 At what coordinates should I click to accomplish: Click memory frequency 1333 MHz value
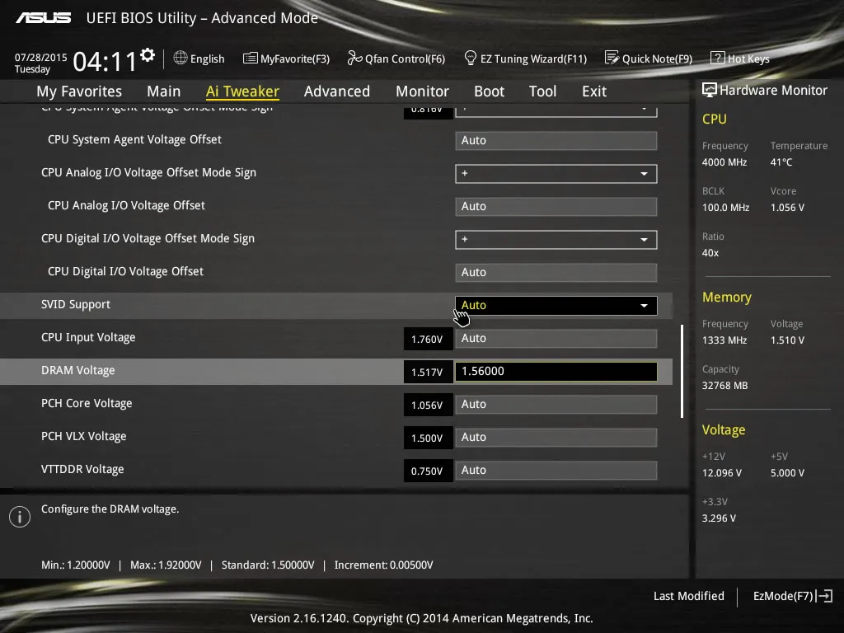click(x=724, y=340)
